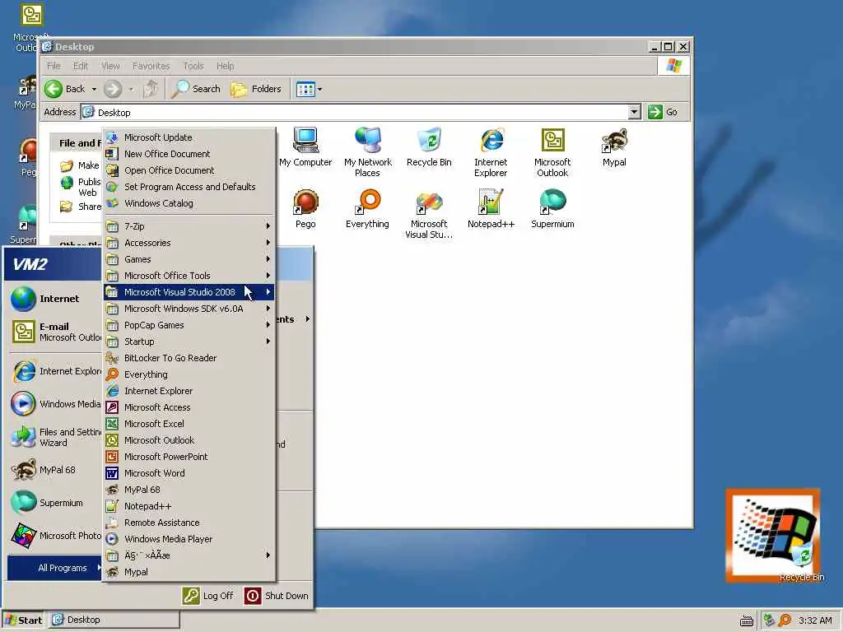Expand the Startup folder

click(x=189, y=342)
